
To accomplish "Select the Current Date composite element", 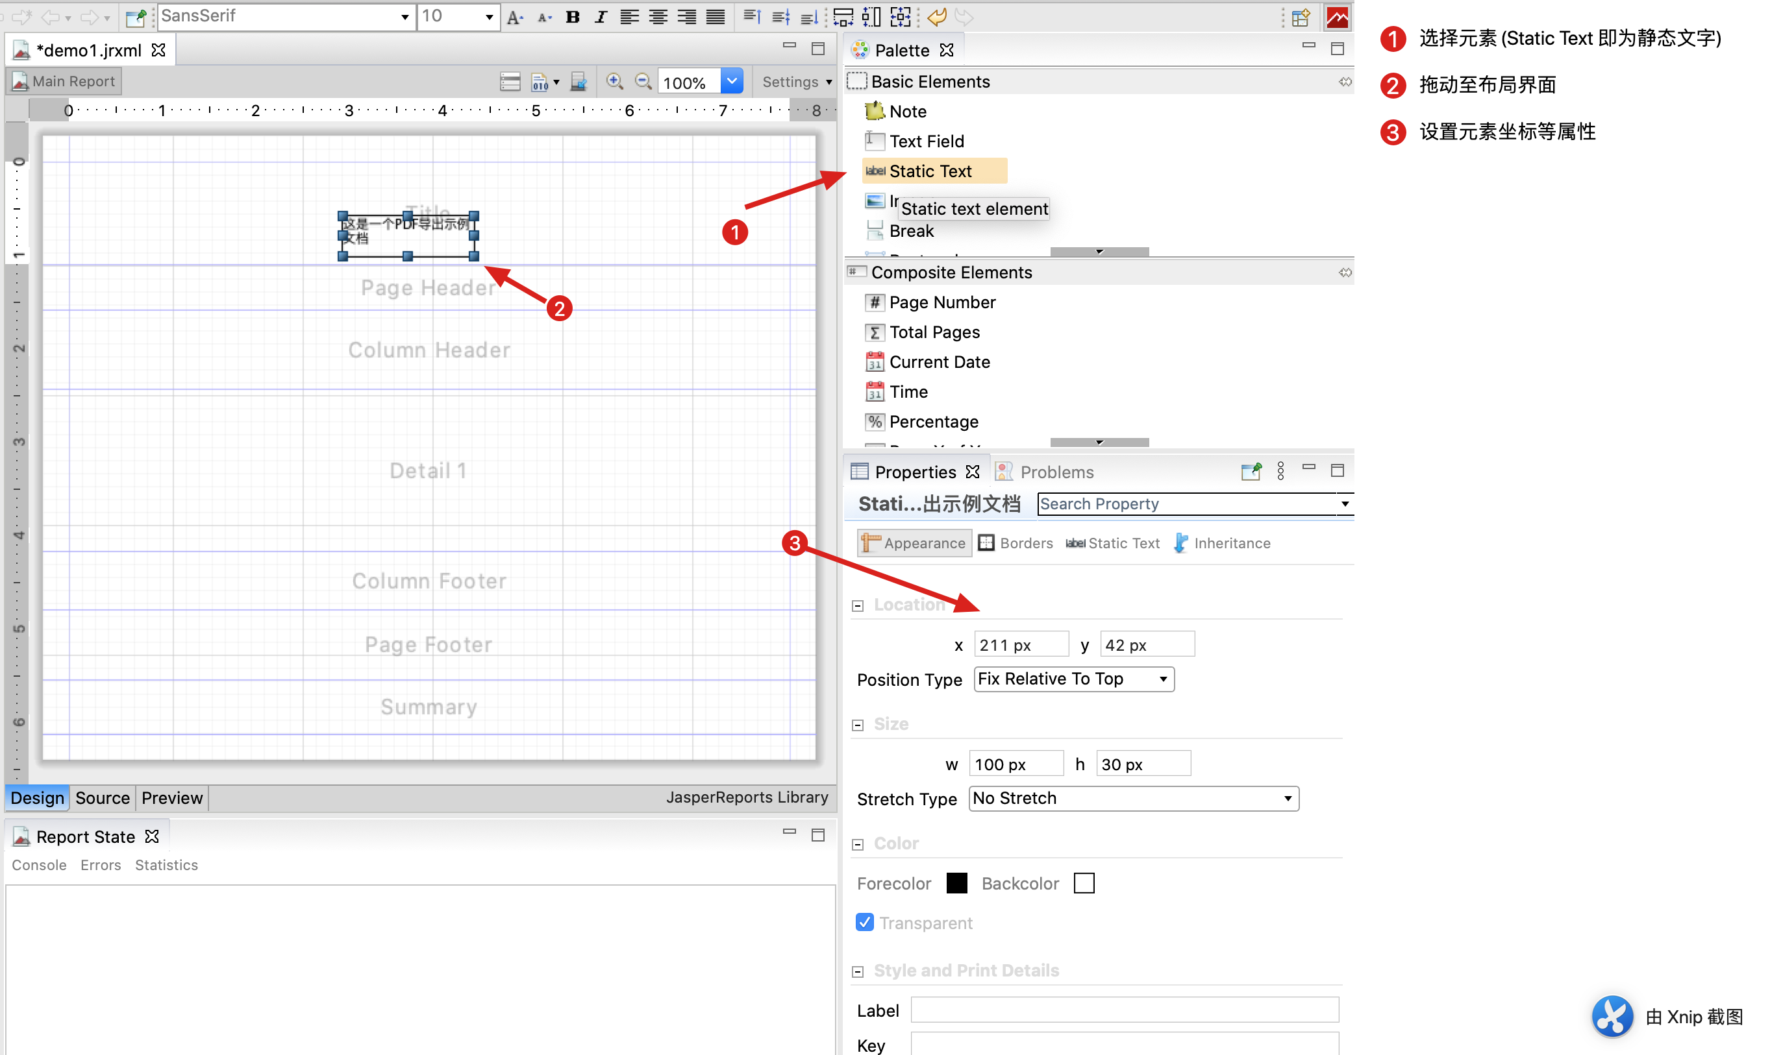I will click(939, 362).
